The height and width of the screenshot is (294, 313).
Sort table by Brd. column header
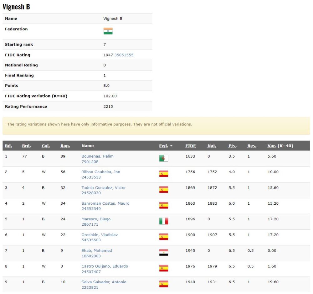click(x=26, y=146)
